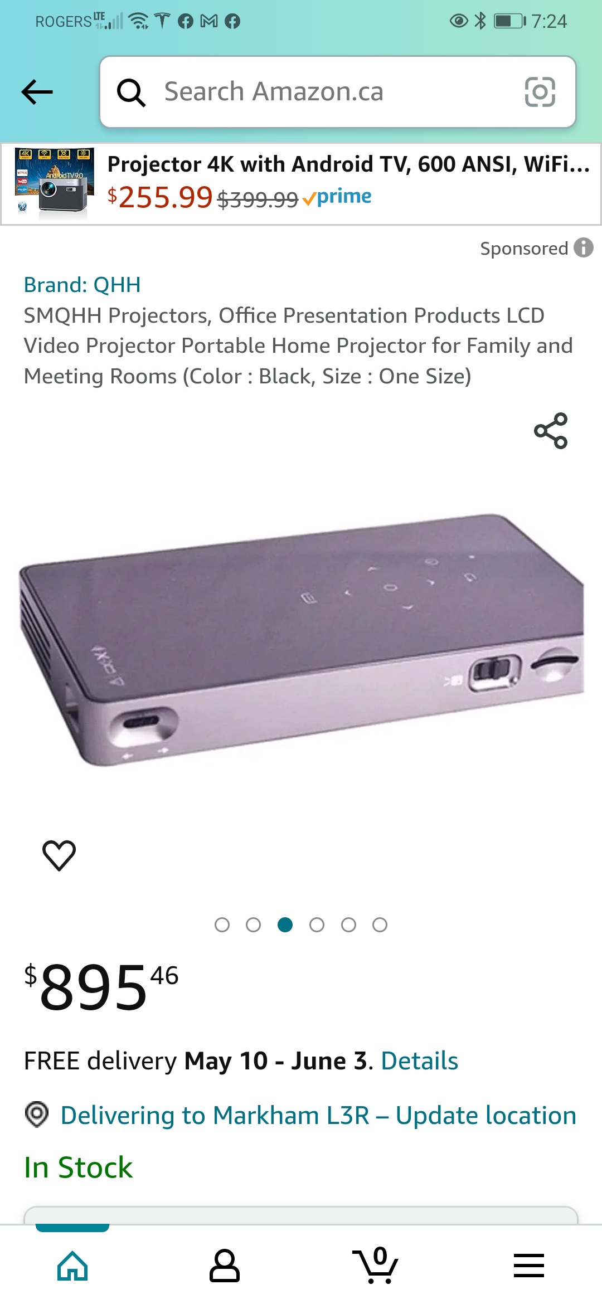Open Brand: QHH link
Screen dimensions: 602x1304
pyautogui.click(x=82, y=285)
